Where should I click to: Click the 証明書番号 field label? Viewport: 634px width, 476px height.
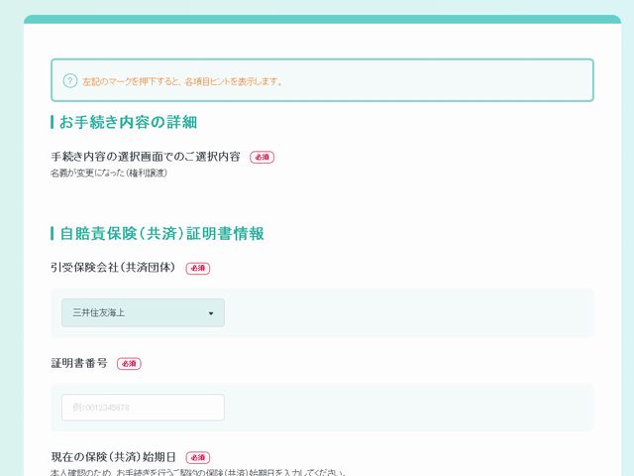click(x=79, y=363)
